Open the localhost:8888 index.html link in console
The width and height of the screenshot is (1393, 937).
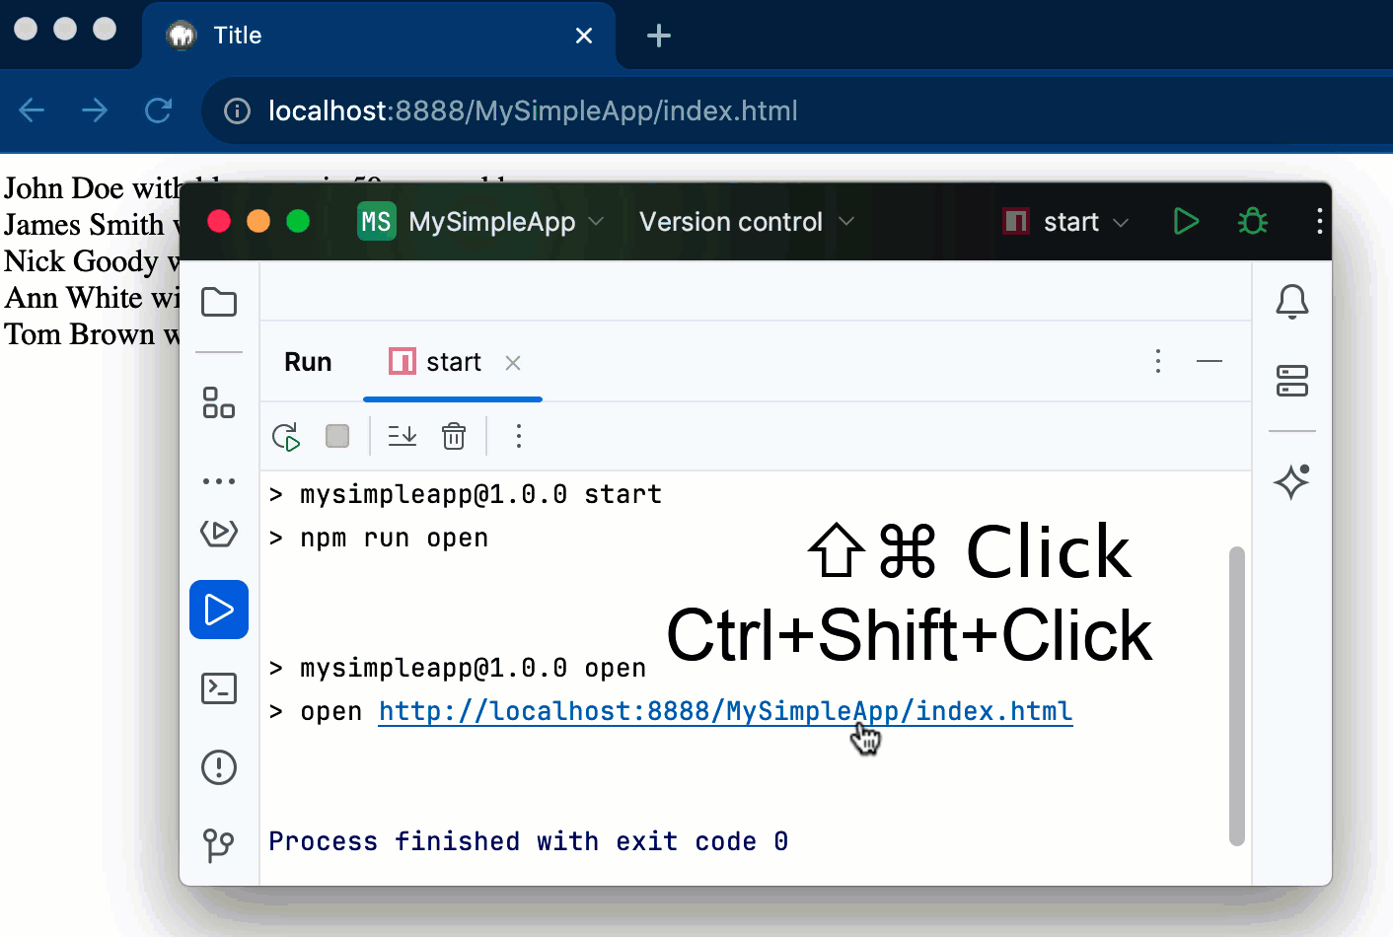(724, 711)
